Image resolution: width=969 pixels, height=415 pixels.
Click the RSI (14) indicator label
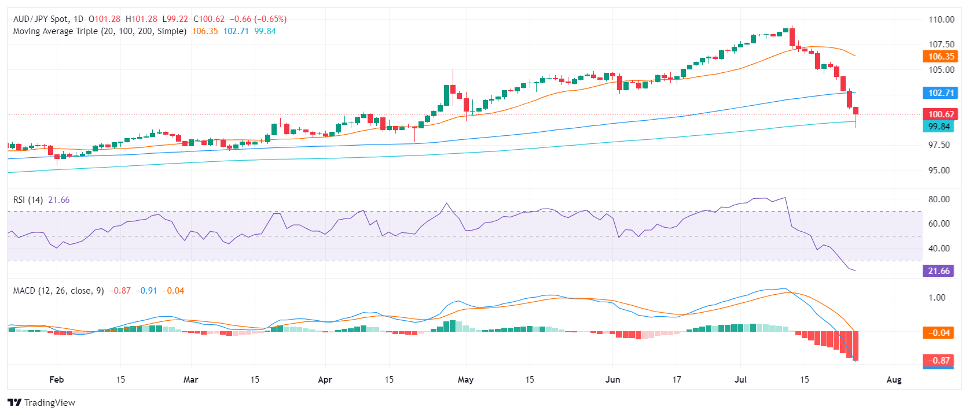click(x=28, y=200)
